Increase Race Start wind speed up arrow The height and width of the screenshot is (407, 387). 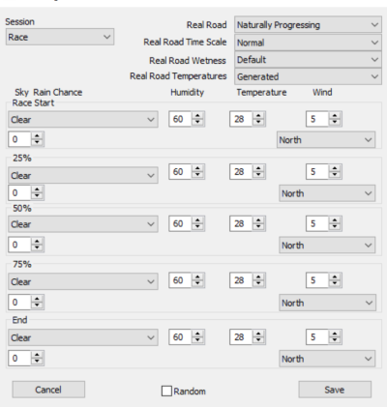[335, 116]
